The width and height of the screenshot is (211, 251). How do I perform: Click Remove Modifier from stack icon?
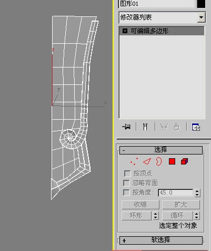[x=177, y=127]
